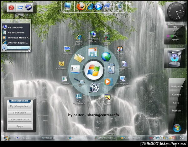Screen dimensions: 188x147
Task: Select highlighted Recycle bin in left menu
Action: tap(16, 48)
